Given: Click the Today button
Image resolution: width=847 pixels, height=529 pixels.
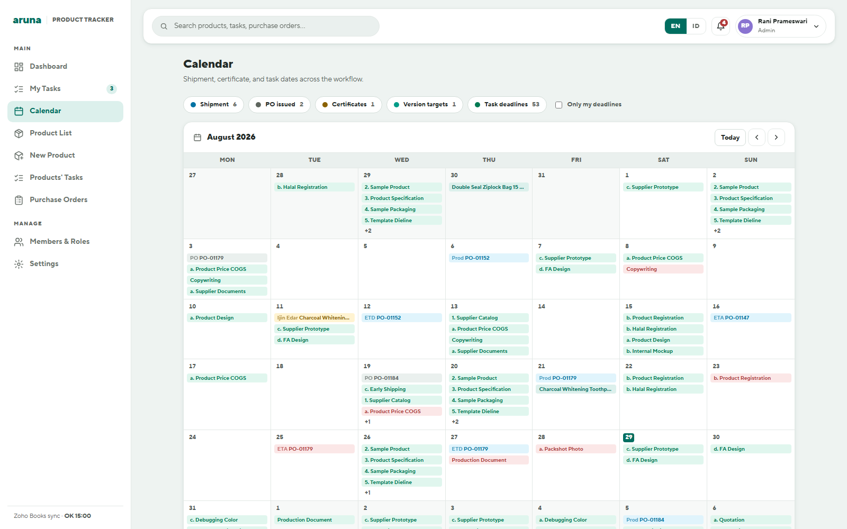Looking at the screenshot, I should pyautogui.click(x=730, y=138).
